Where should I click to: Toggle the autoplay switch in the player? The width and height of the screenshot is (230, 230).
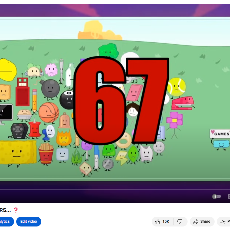click(x=216, y=196)
